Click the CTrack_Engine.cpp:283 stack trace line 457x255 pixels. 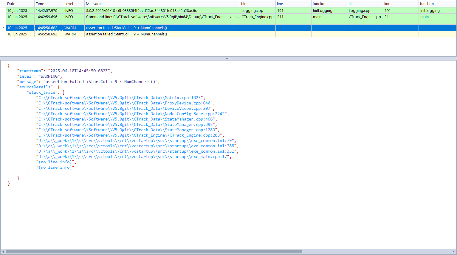tap(129, 135)
